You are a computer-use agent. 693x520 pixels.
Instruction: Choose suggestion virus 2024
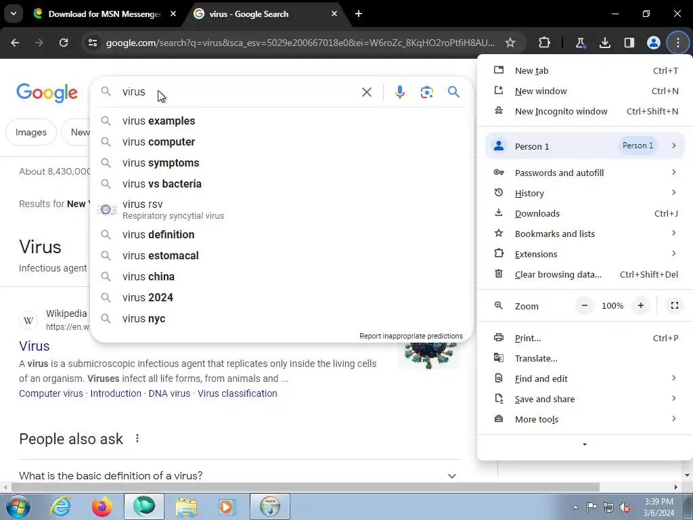click(x=282, y=298)
